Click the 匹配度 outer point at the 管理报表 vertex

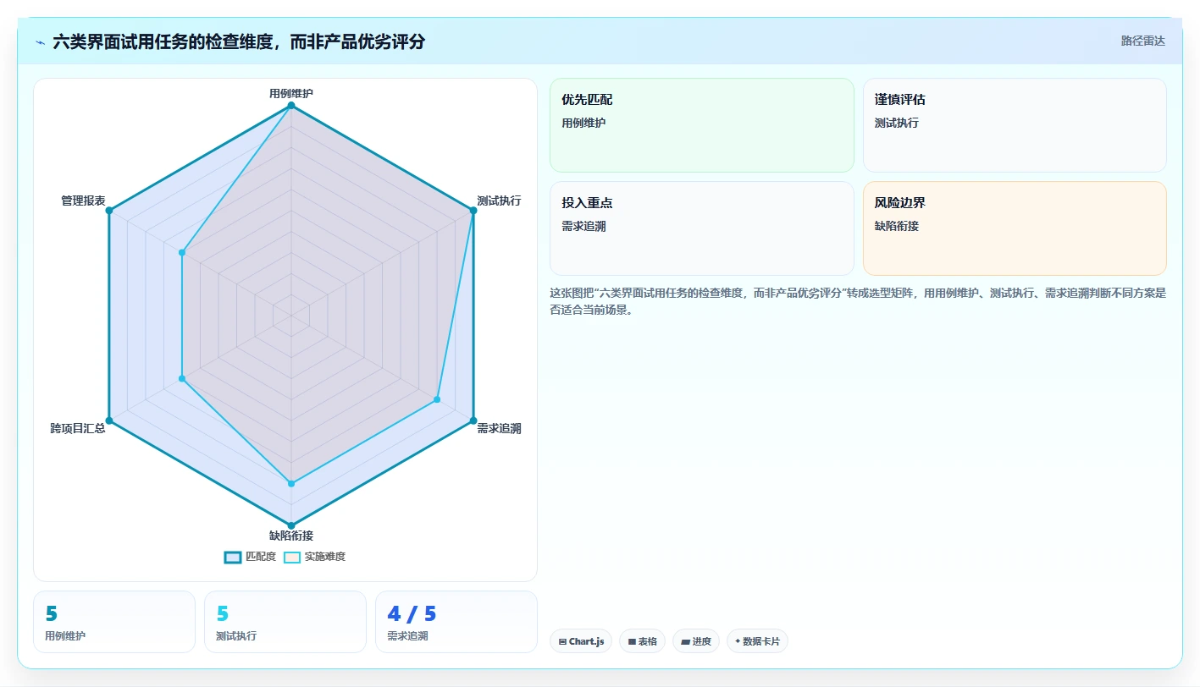[108, 210]
